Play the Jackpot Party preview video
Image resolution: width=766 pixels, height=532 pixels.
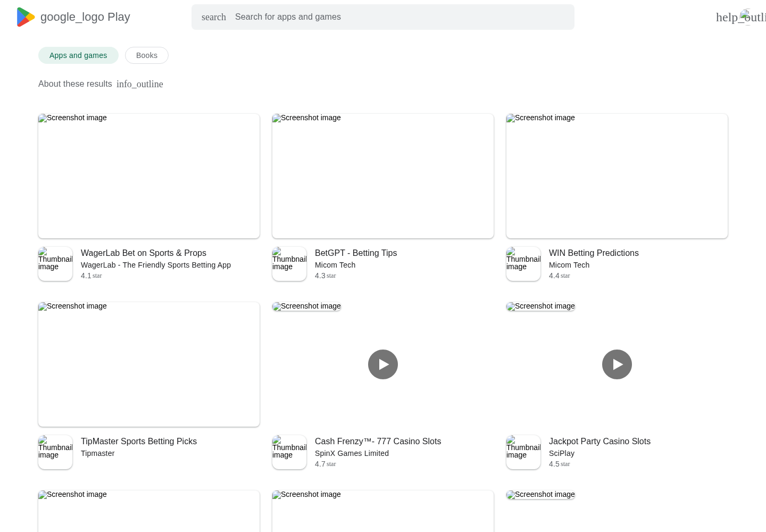(x=617, y=364)
